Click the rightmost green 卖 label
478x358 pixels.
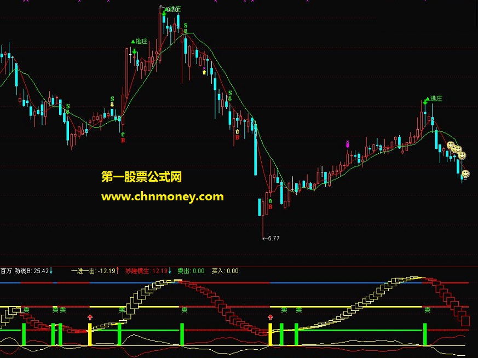tap(428, 310)
